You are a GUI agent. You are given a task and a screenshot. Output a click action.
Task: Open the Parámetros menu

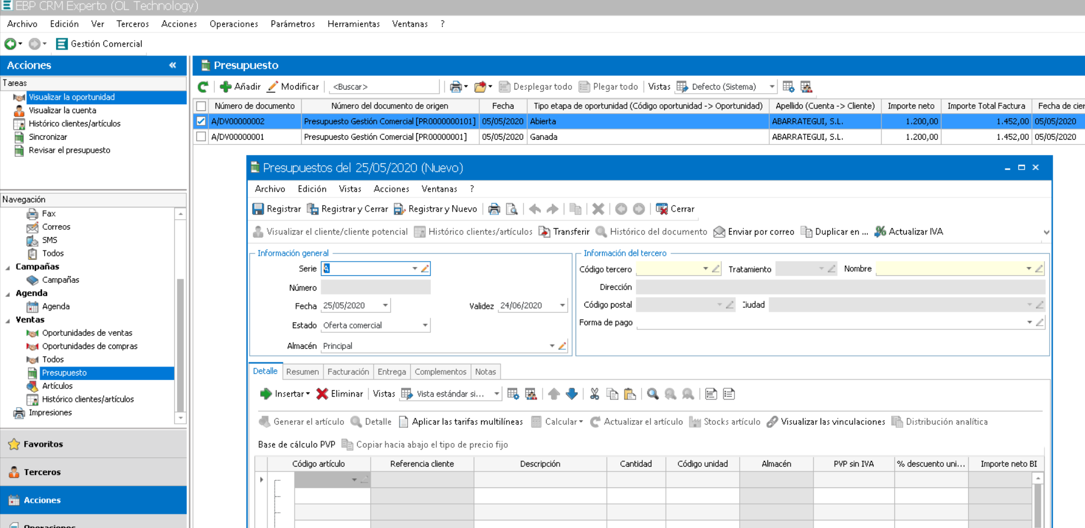coord(293,24)
